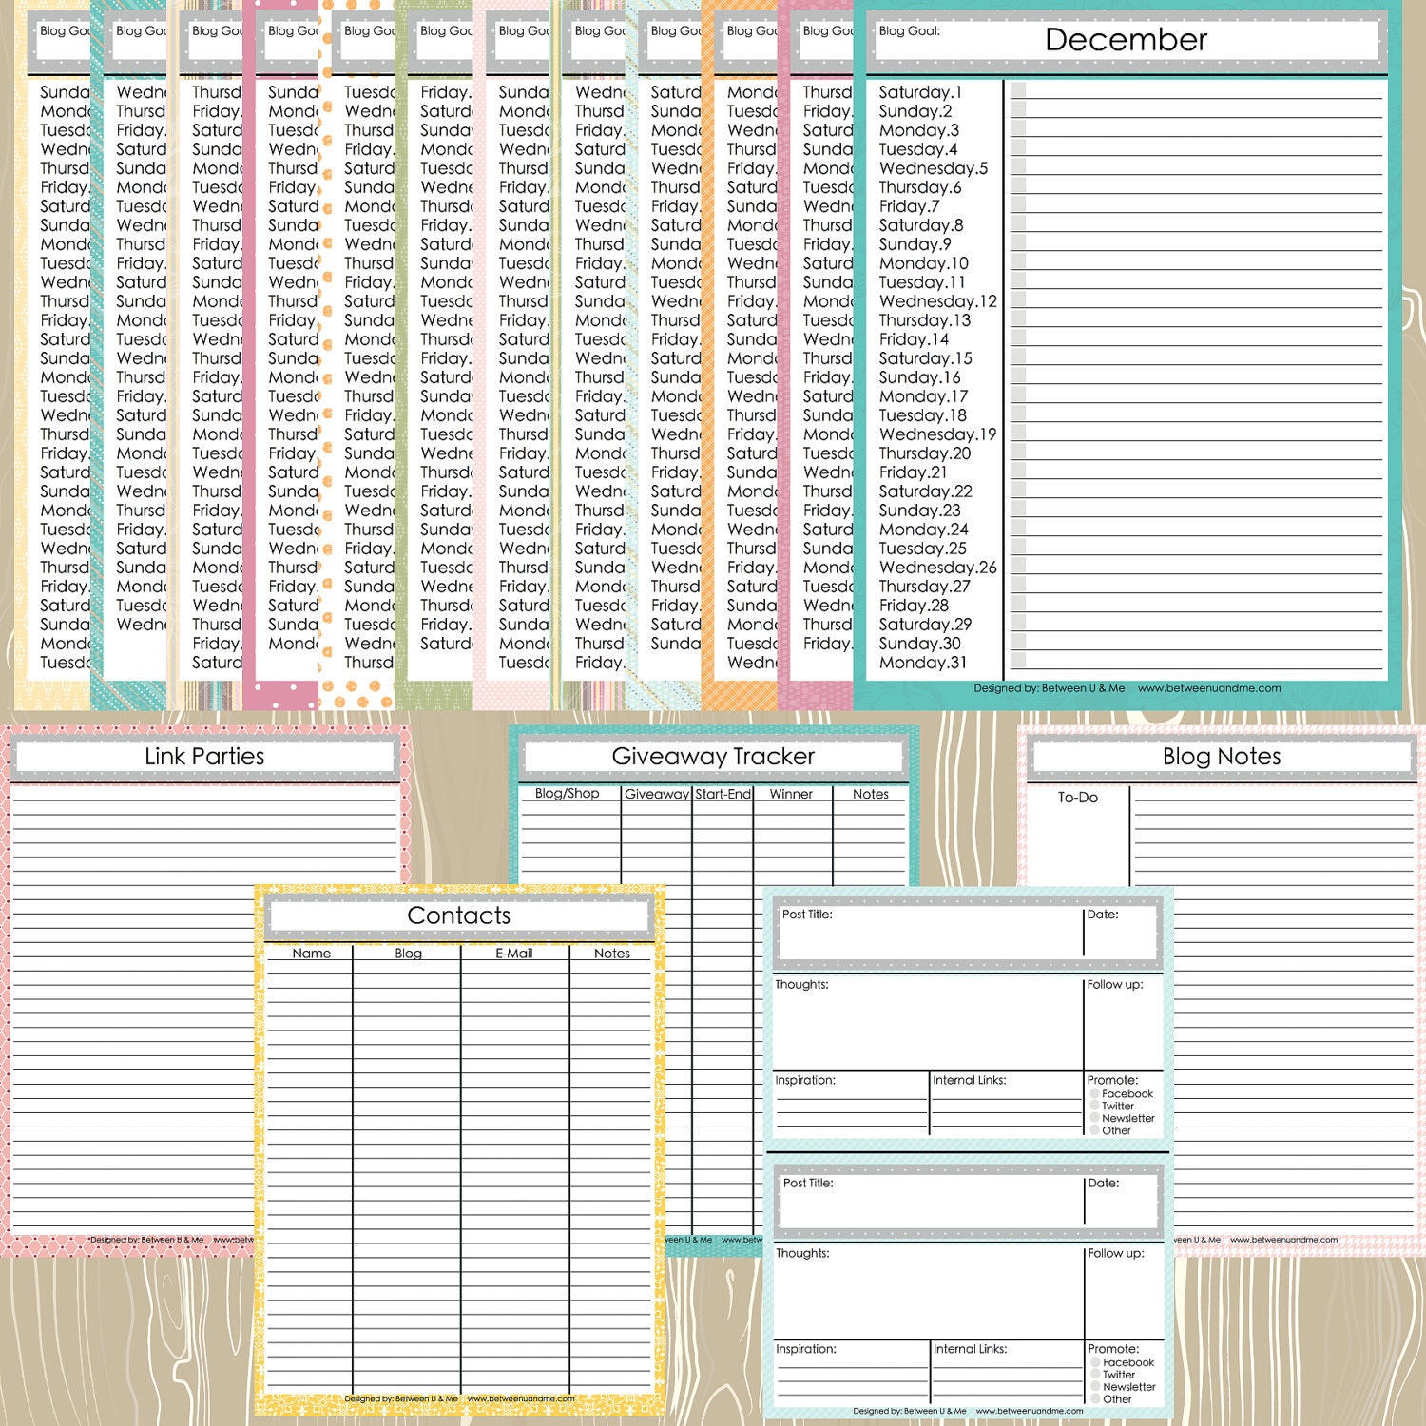Screen dimensions: 1426x1426
Task: Click the Inspiration lines in lower post card
Action: [851, 1379]
